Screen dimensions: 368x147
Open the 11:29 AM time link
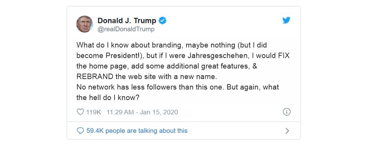pos(120,112)
